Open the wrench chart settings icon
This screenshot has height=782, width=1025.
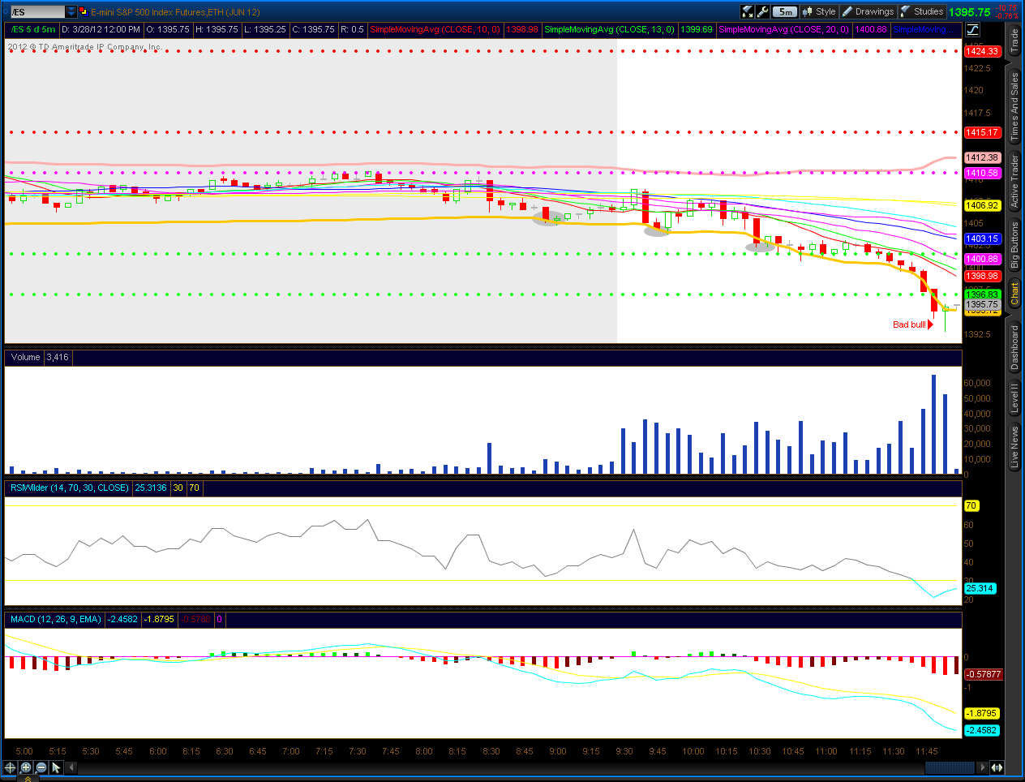pyautogui.click(x=762, y=11)
